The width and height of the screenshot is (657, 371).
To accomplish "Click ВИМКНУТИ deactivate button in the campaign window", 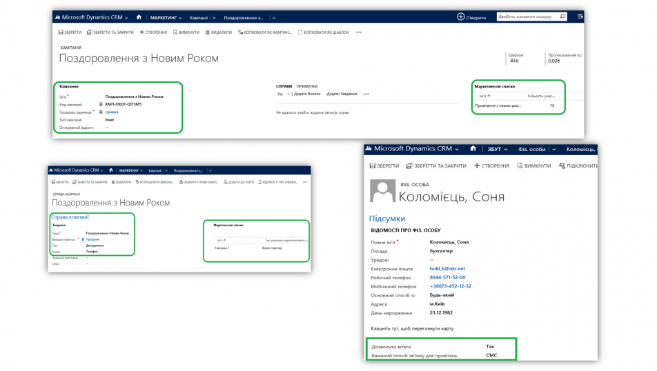I will pyautogui.click(x=186, y=32).
